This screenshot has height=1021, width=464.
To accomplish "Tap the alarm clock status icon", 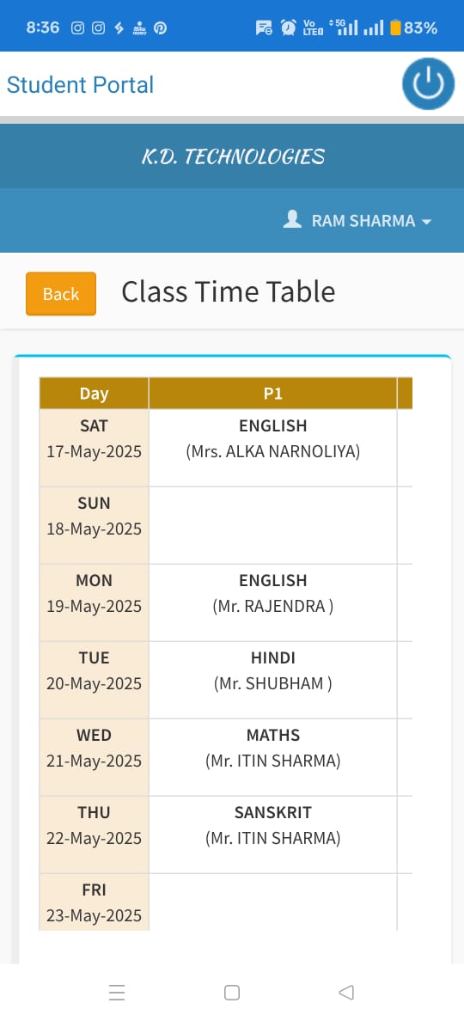I will pos(288,28).
